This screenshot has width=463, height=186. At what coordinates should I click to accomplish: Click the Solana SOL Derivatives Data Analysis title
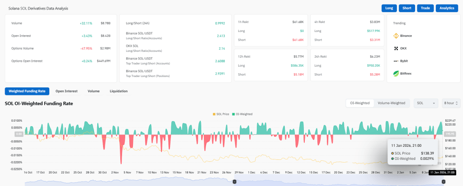tap(38, 9)
